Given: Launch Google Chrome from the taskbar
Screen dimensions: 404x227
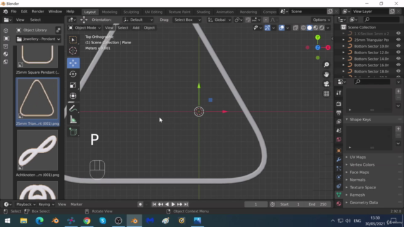Looking at the screenshot, I should pyautogui.click(x=87, y=221).
